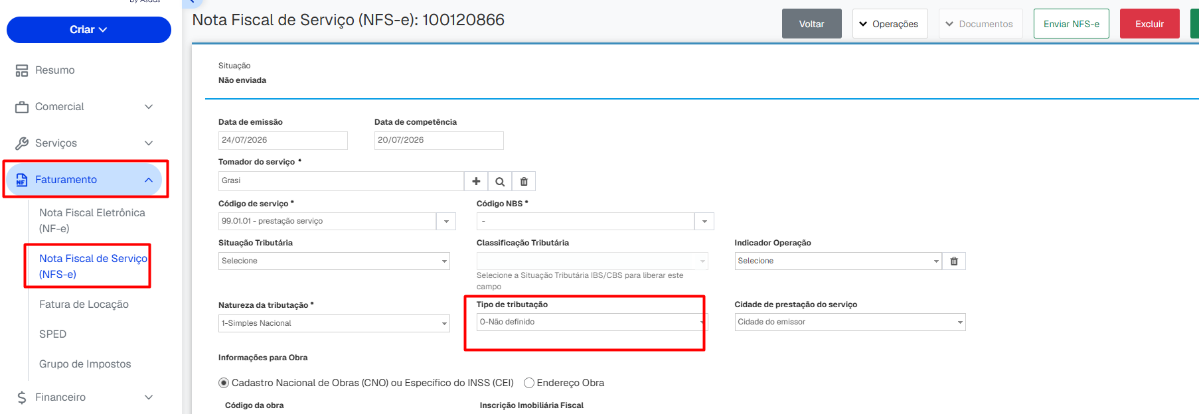Click the Data de competência field
Viewport: 1199px width, 414px height.
pos(439,140)
